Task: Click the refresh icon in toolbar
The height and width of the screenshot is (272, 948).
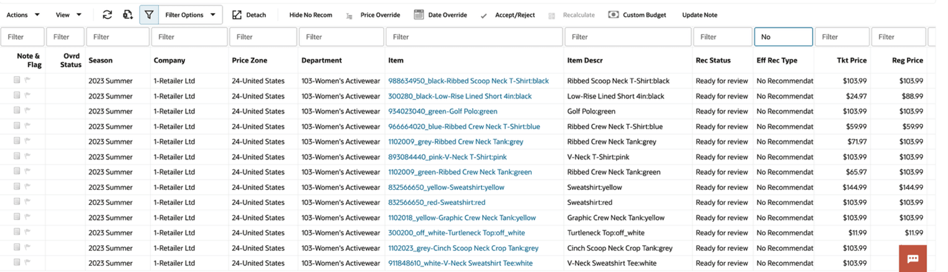Action: pos(108,15)
